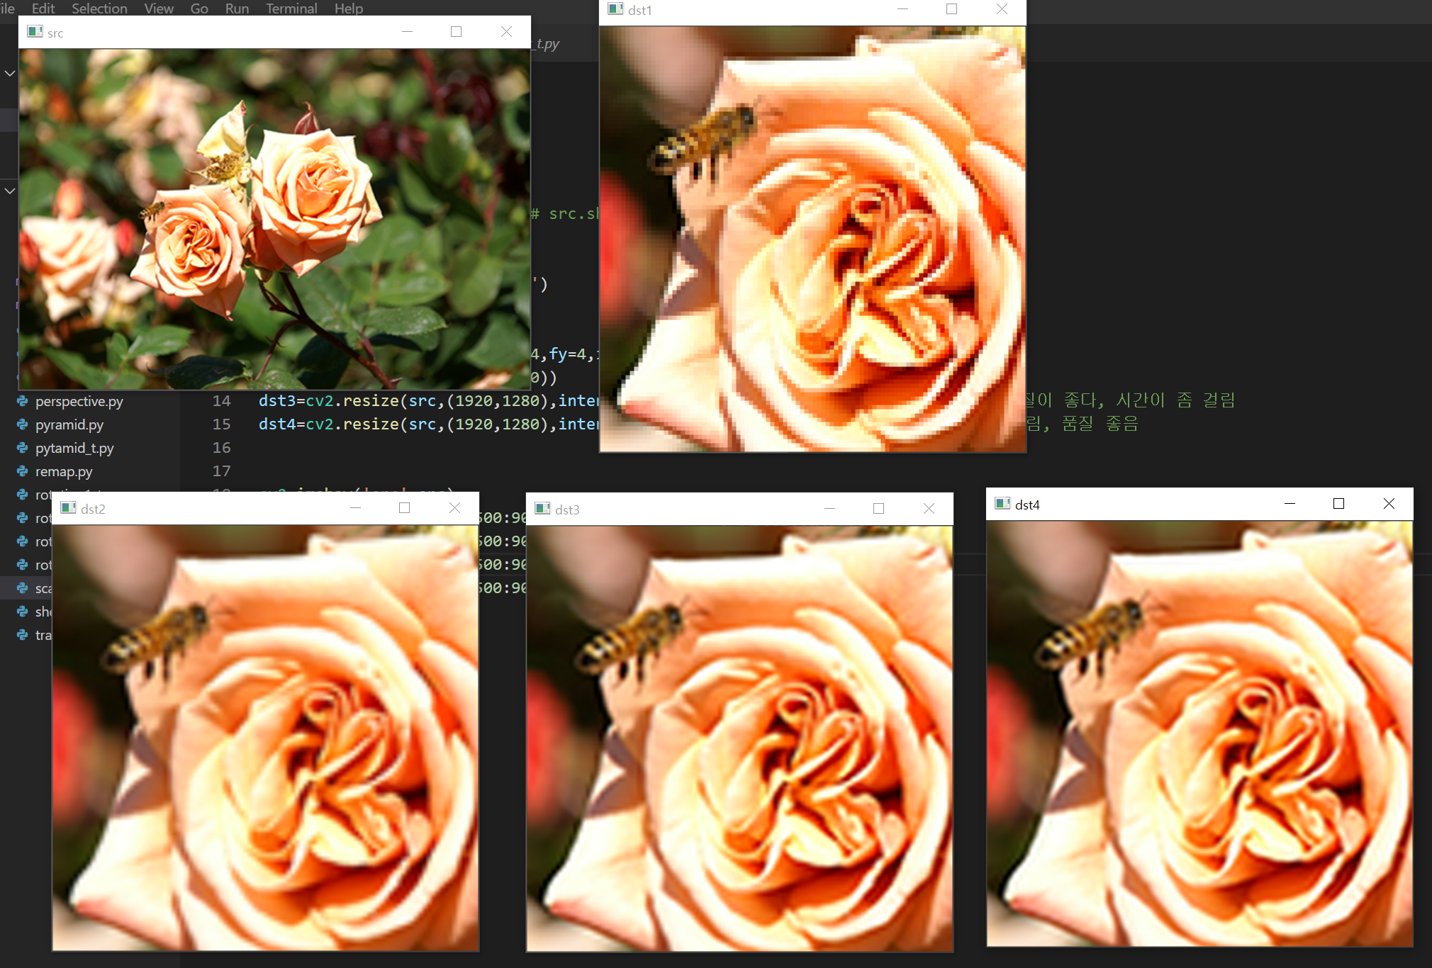
Task: Minimize the dst1 image window
Action: click(x=902, y=9)
